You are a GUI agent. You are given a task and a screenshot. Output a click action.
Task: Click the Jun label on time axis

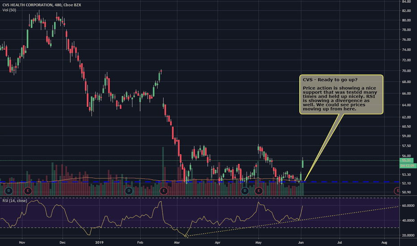(x=301, y=242)
